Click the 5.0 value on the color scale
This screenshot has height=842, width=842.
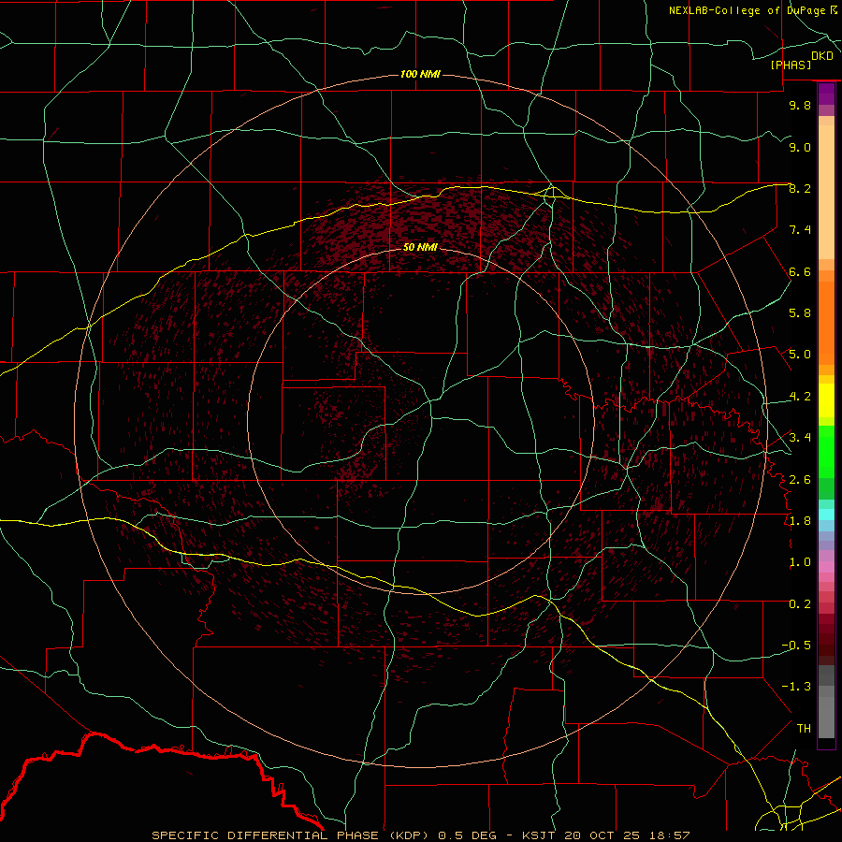(800, 355)
